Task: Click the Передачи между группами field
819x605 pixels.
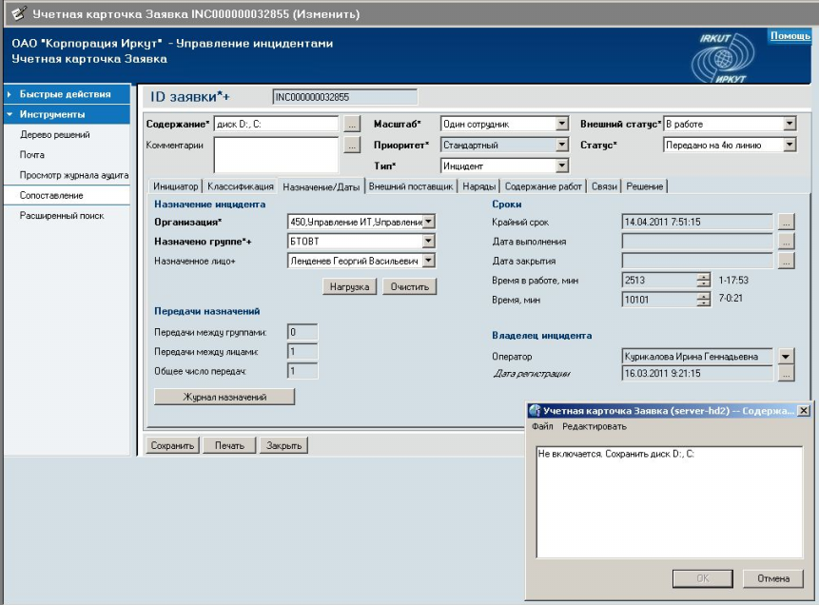Action: coord(302,332)
